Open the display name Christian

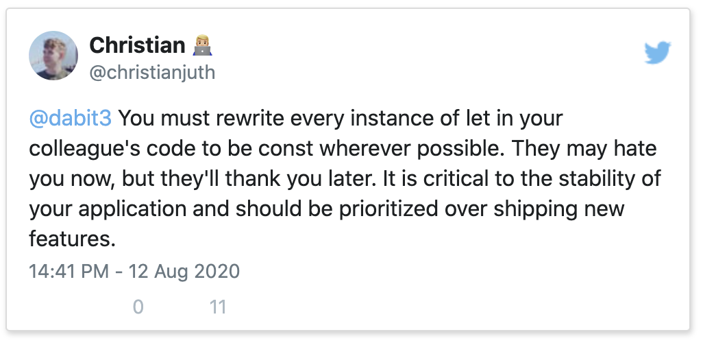(137, 45)
